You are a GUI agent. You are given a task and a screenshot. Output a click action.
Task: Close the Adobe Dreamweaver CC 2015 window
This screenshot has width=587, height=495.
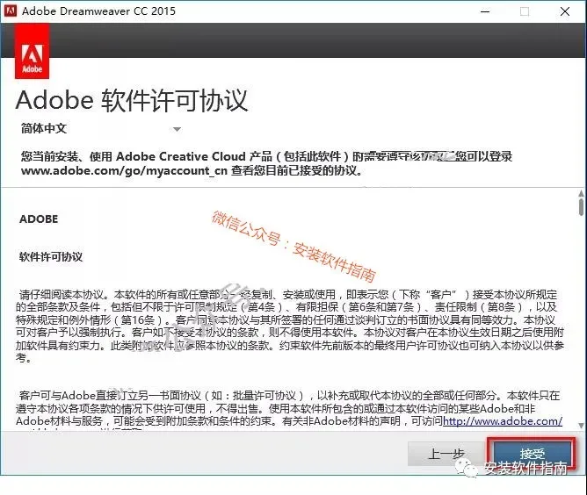[x=564, y=11]
